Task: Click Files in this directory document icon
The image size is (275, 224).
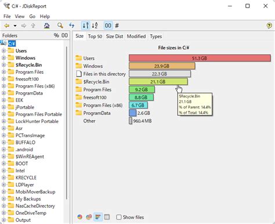Action: pos(78,74)
